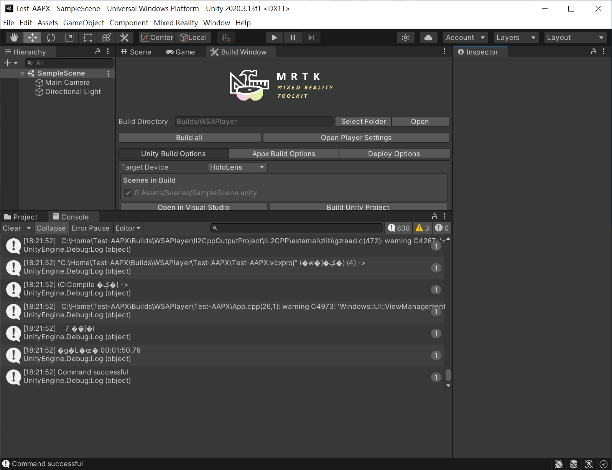The height and width of the screenshot is (470, 612).
Task: Lock the Hierarchy panel
Action: [x=98, y=51]
